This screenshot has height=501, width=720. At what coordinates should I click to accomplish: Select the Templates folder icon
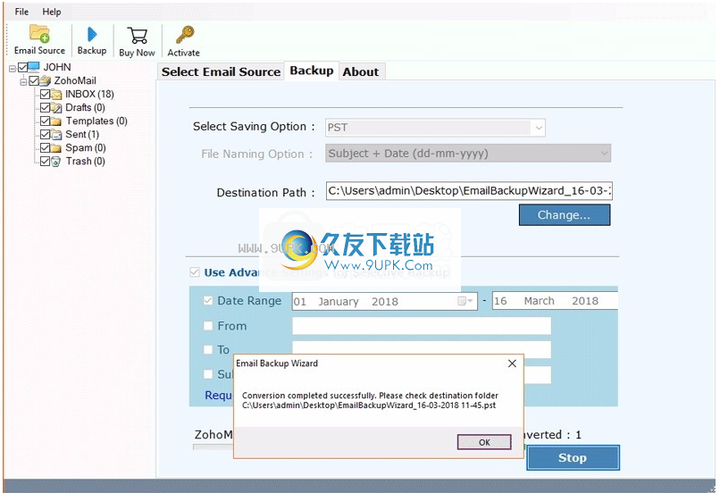(56, 121)
